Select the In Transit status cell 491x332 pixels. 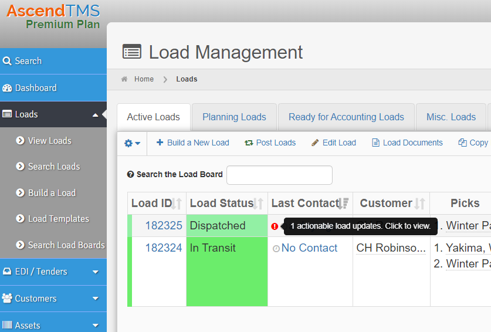[x=227, y=271]
